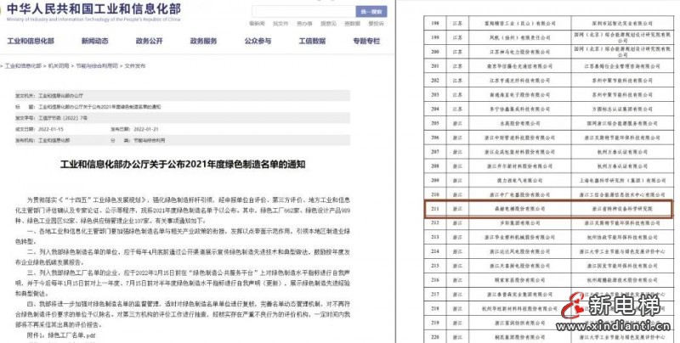Click row number 211 in the table
680x343 pixels.
click(435, 209)
